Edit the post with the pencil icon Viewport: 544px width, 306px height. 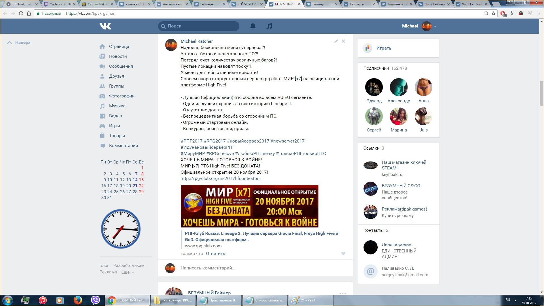[x=336, y=41]
